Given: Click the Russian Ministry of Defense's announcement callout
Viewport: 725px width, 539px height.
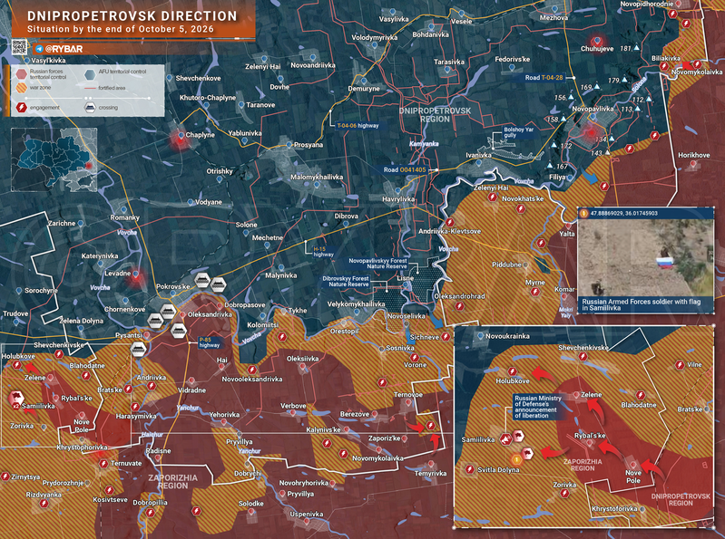Looking at the screenshot, I should pos(538,407).
